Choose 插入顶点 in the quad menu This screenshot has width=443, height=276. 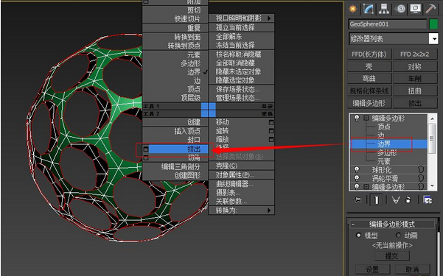[x=187, y=131]
